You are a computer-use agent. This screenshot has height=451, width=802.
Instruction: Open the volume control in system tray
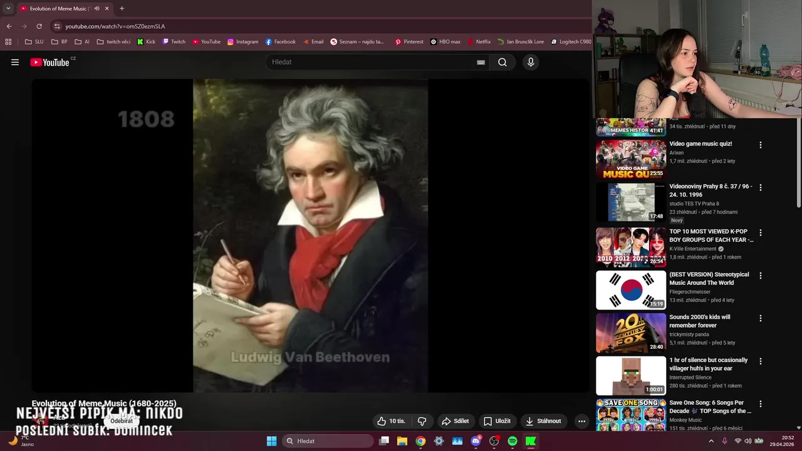point(748,441)
